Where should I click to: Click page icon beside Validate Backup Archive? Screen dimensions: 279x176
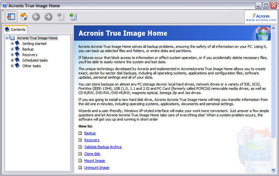click(x=80, y=147)
